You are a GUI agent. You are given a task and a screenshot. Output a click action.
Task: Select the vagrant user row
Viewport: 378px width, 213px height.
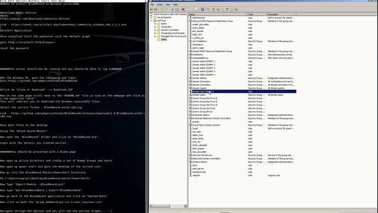pos(242,176)
